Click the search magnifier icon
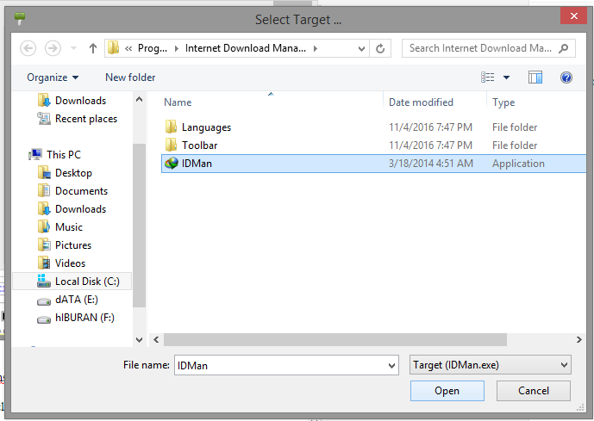The height and width of the screenshot is (421, 594). (564, 48)
